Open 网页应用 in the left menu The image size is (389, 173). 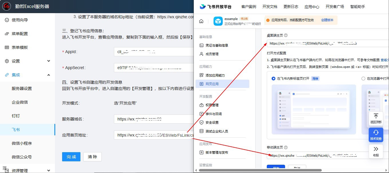[x=212, y=84]
